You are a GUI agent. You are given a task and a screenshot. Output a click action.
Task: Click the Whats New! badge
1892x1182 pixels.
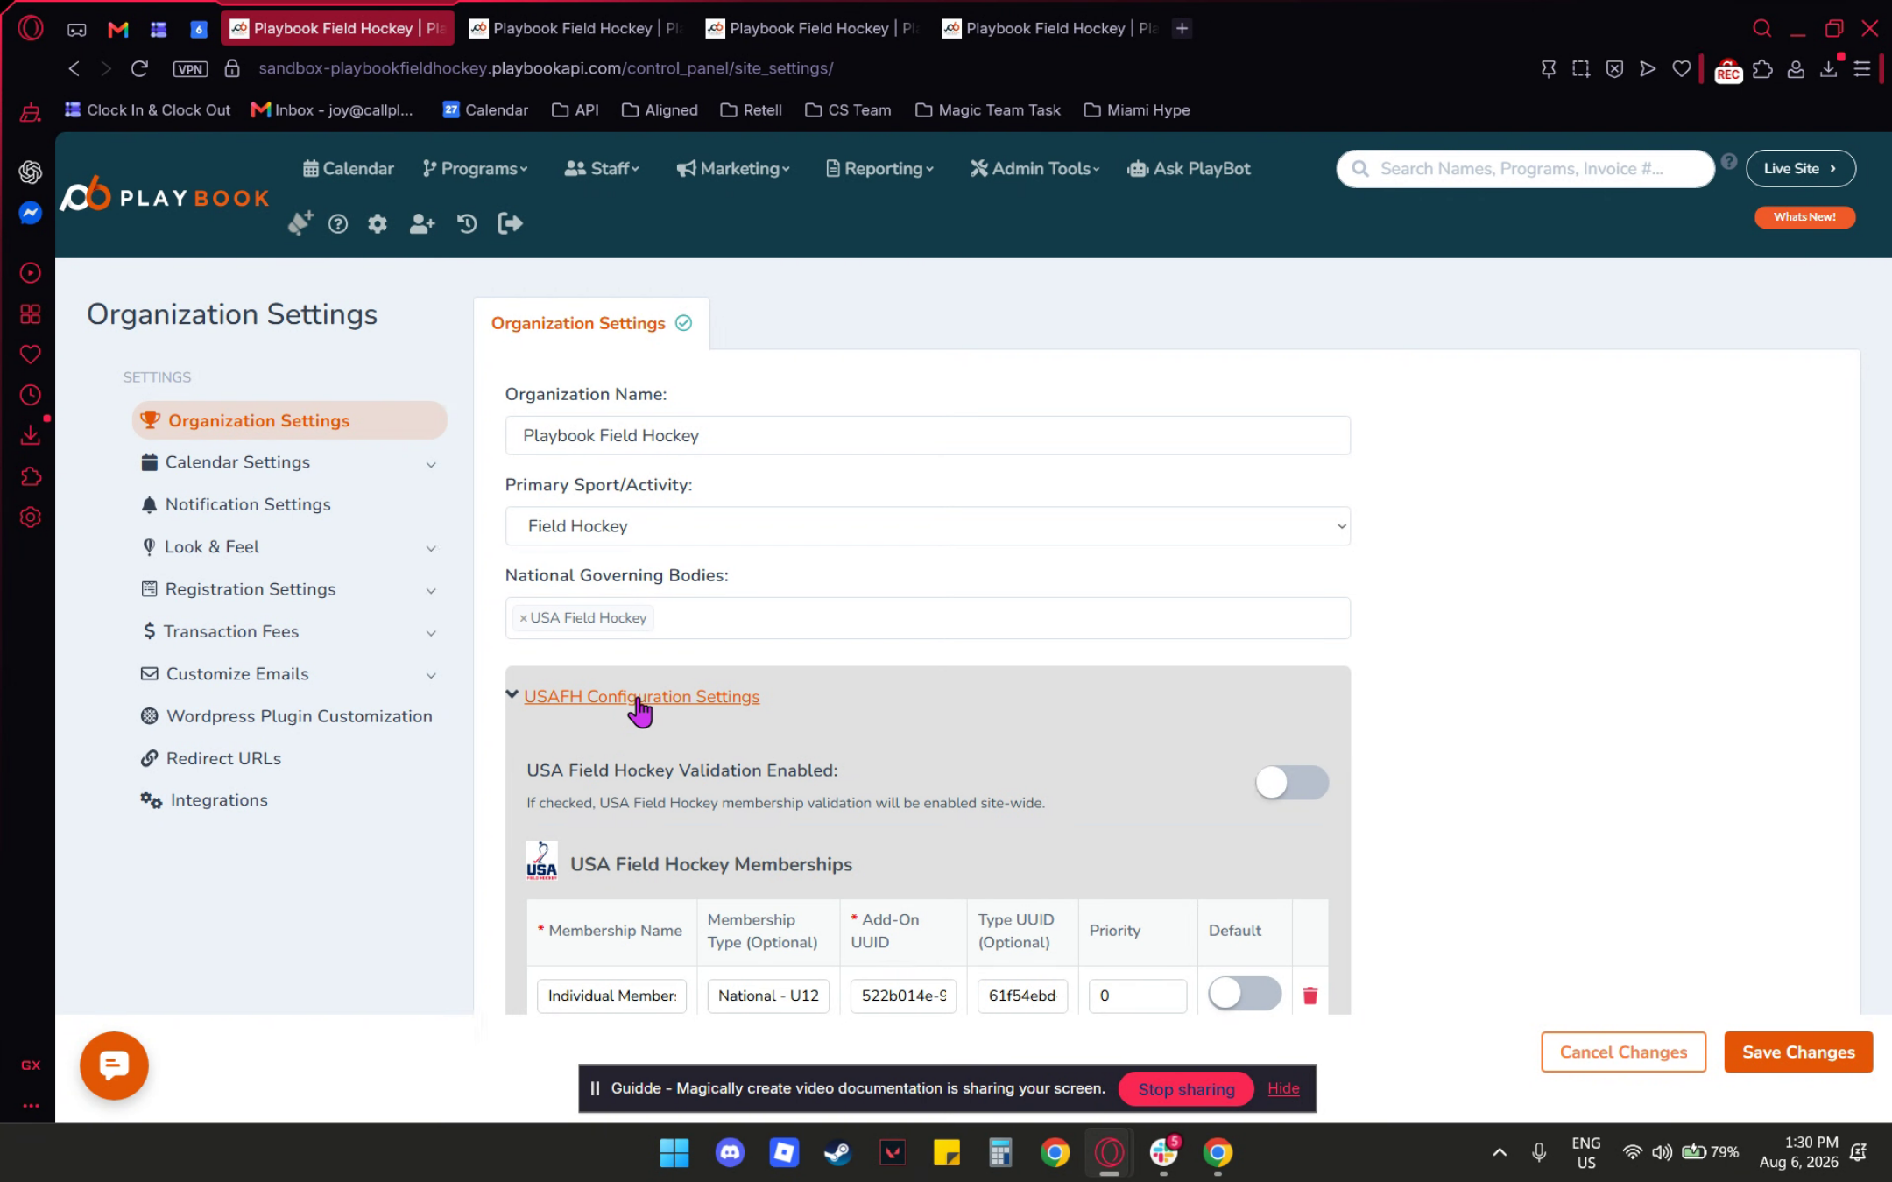coord(1804,217)
